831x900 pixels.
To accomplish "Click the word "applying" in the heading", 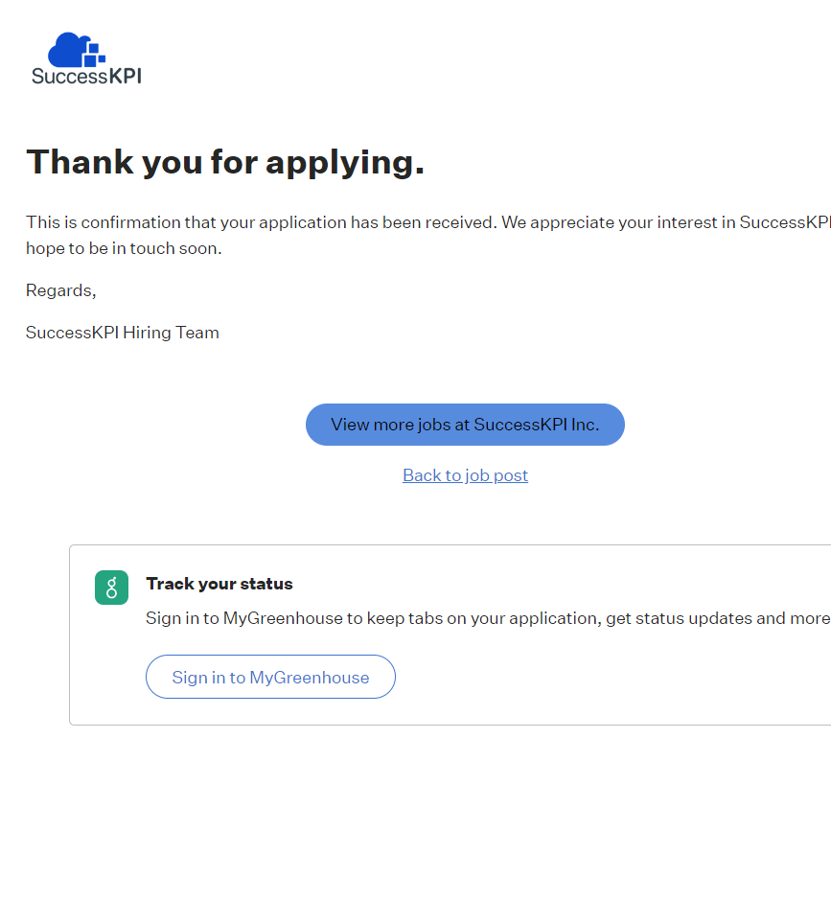I will point(344,162).
